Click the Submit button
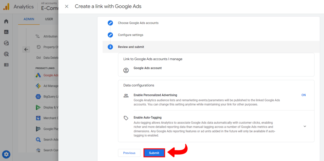Screen dimensions: 324x161 154,153
